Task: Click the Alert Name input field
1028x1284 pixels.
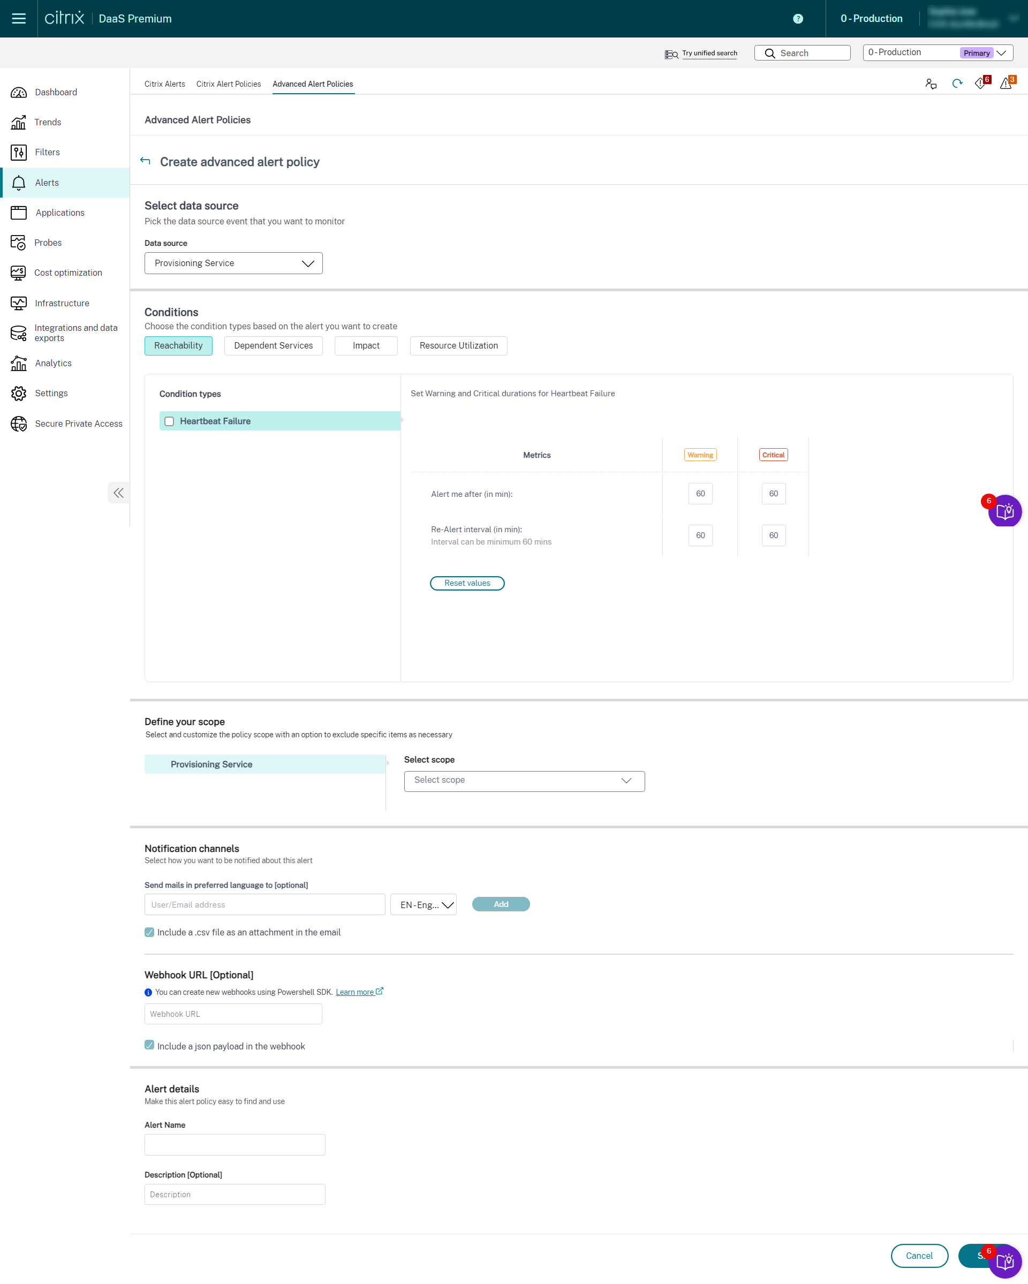Action: point(235,1145)
